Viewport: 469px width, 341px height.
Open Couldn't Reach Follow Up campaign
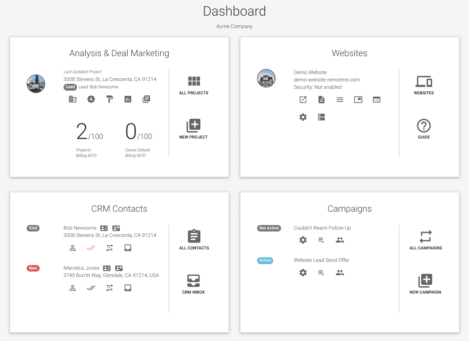[x=322, y=228]
